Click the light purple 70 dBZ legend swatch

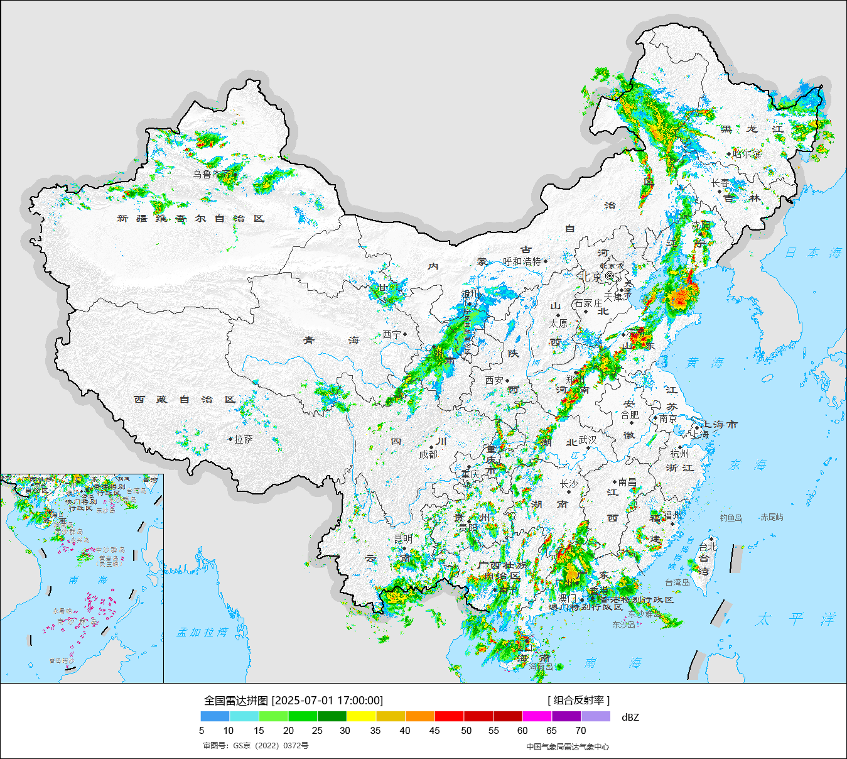[595, 716]
